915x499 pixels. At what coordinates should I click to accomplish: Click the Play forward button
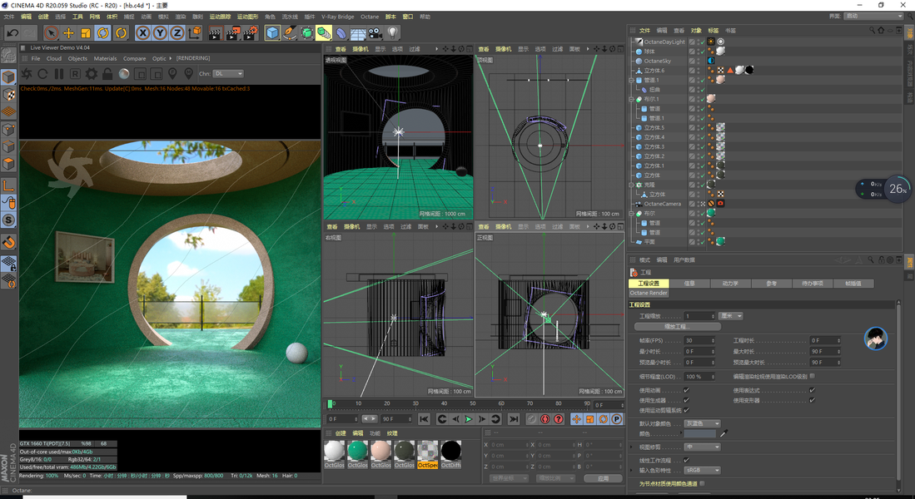[469, 419]
